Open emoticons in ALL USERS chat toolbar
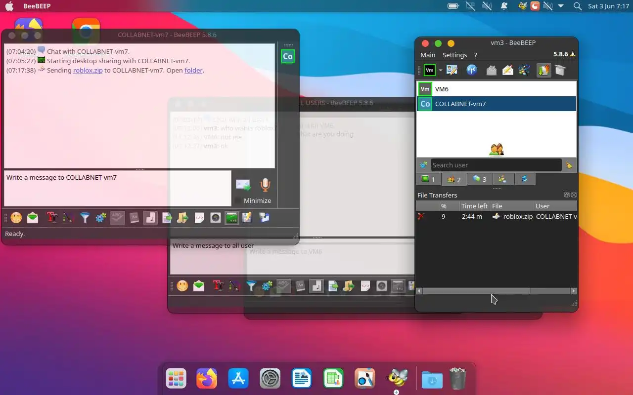 click(x=182, y=285)
